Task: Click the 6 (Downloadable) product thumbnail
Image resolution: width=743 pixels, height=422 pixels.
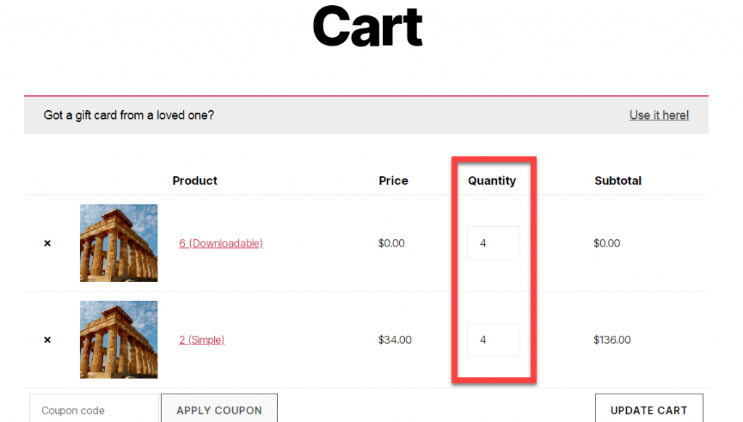Action: [x=118, y=243]
